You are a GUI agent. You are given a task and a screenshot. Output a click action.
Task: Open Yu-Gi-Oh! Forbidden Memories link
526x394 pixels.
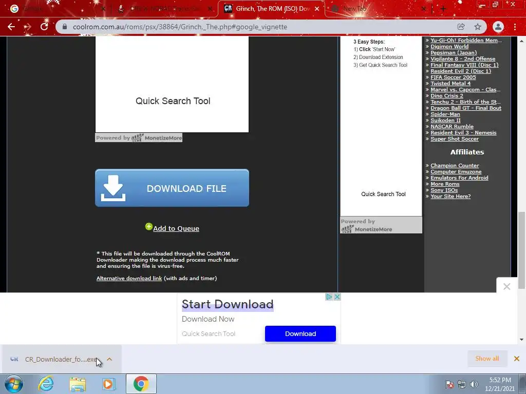(x=466, y=40)
